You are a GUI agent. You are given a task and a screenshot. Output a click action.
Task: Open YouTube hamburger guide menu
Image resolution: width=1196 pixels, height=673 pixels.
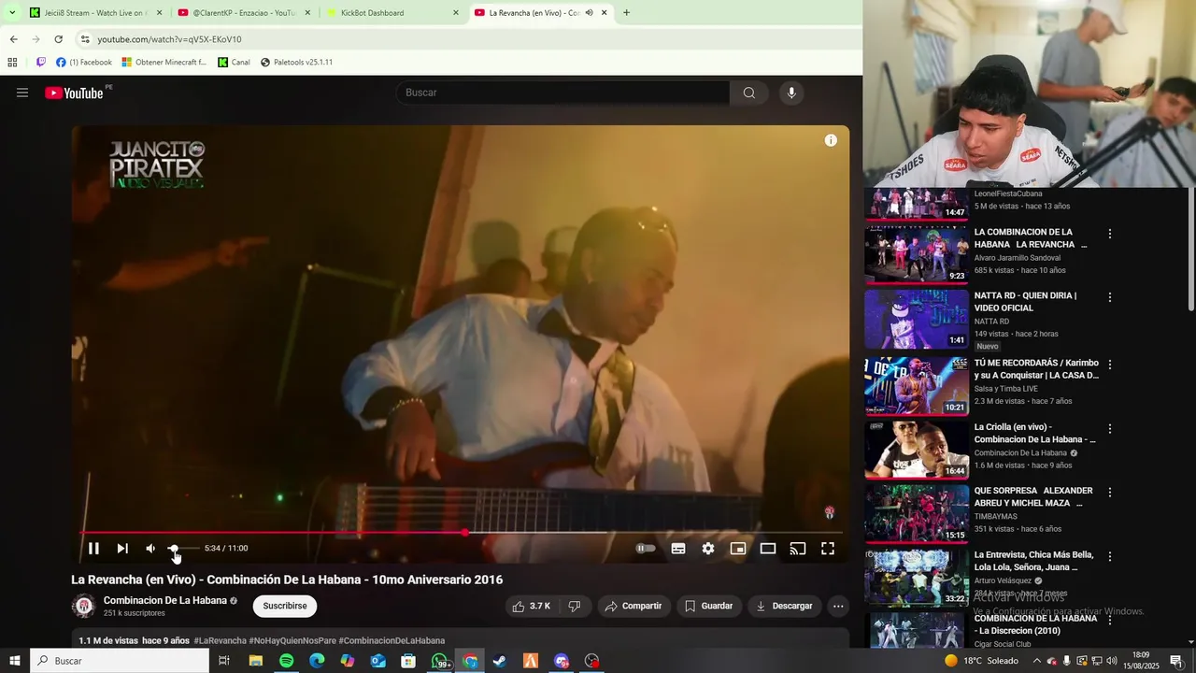[x=22, y=93]
